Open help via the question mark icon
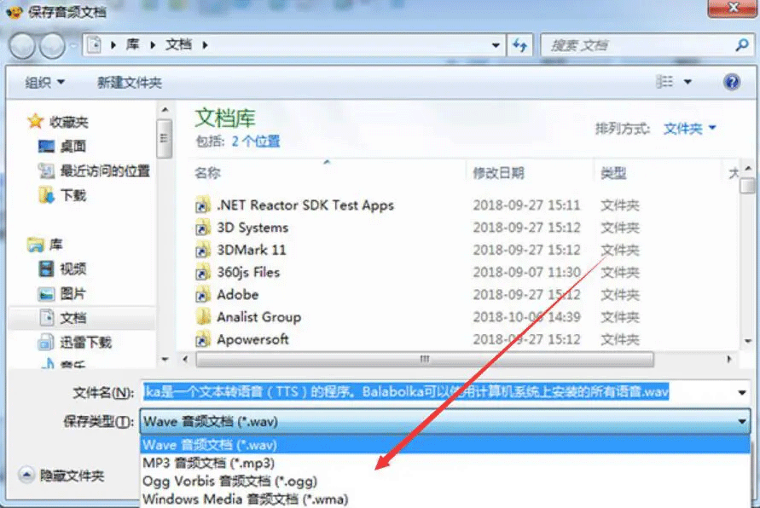 pos(731,82)
